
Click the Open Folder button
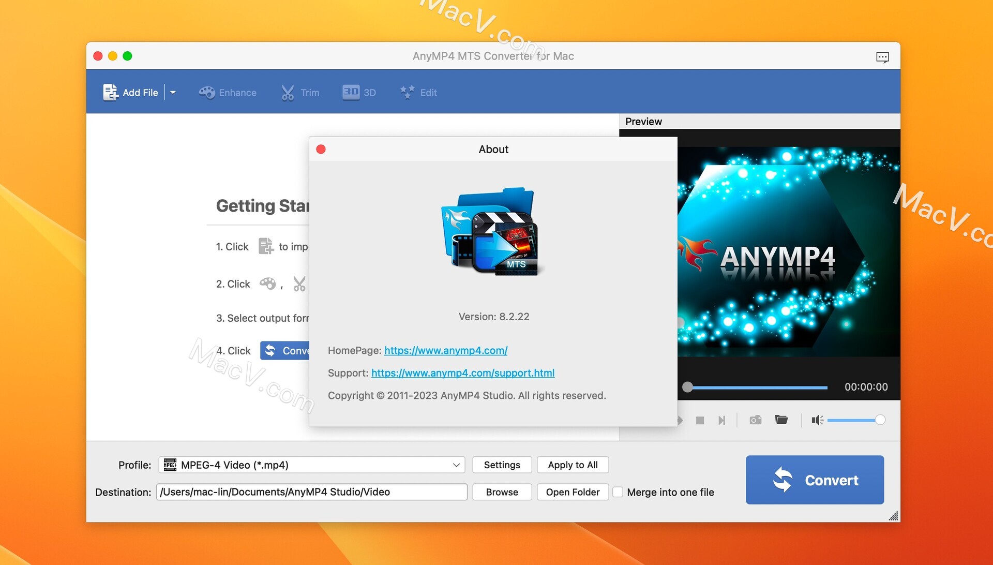click(x=573, y=492)
